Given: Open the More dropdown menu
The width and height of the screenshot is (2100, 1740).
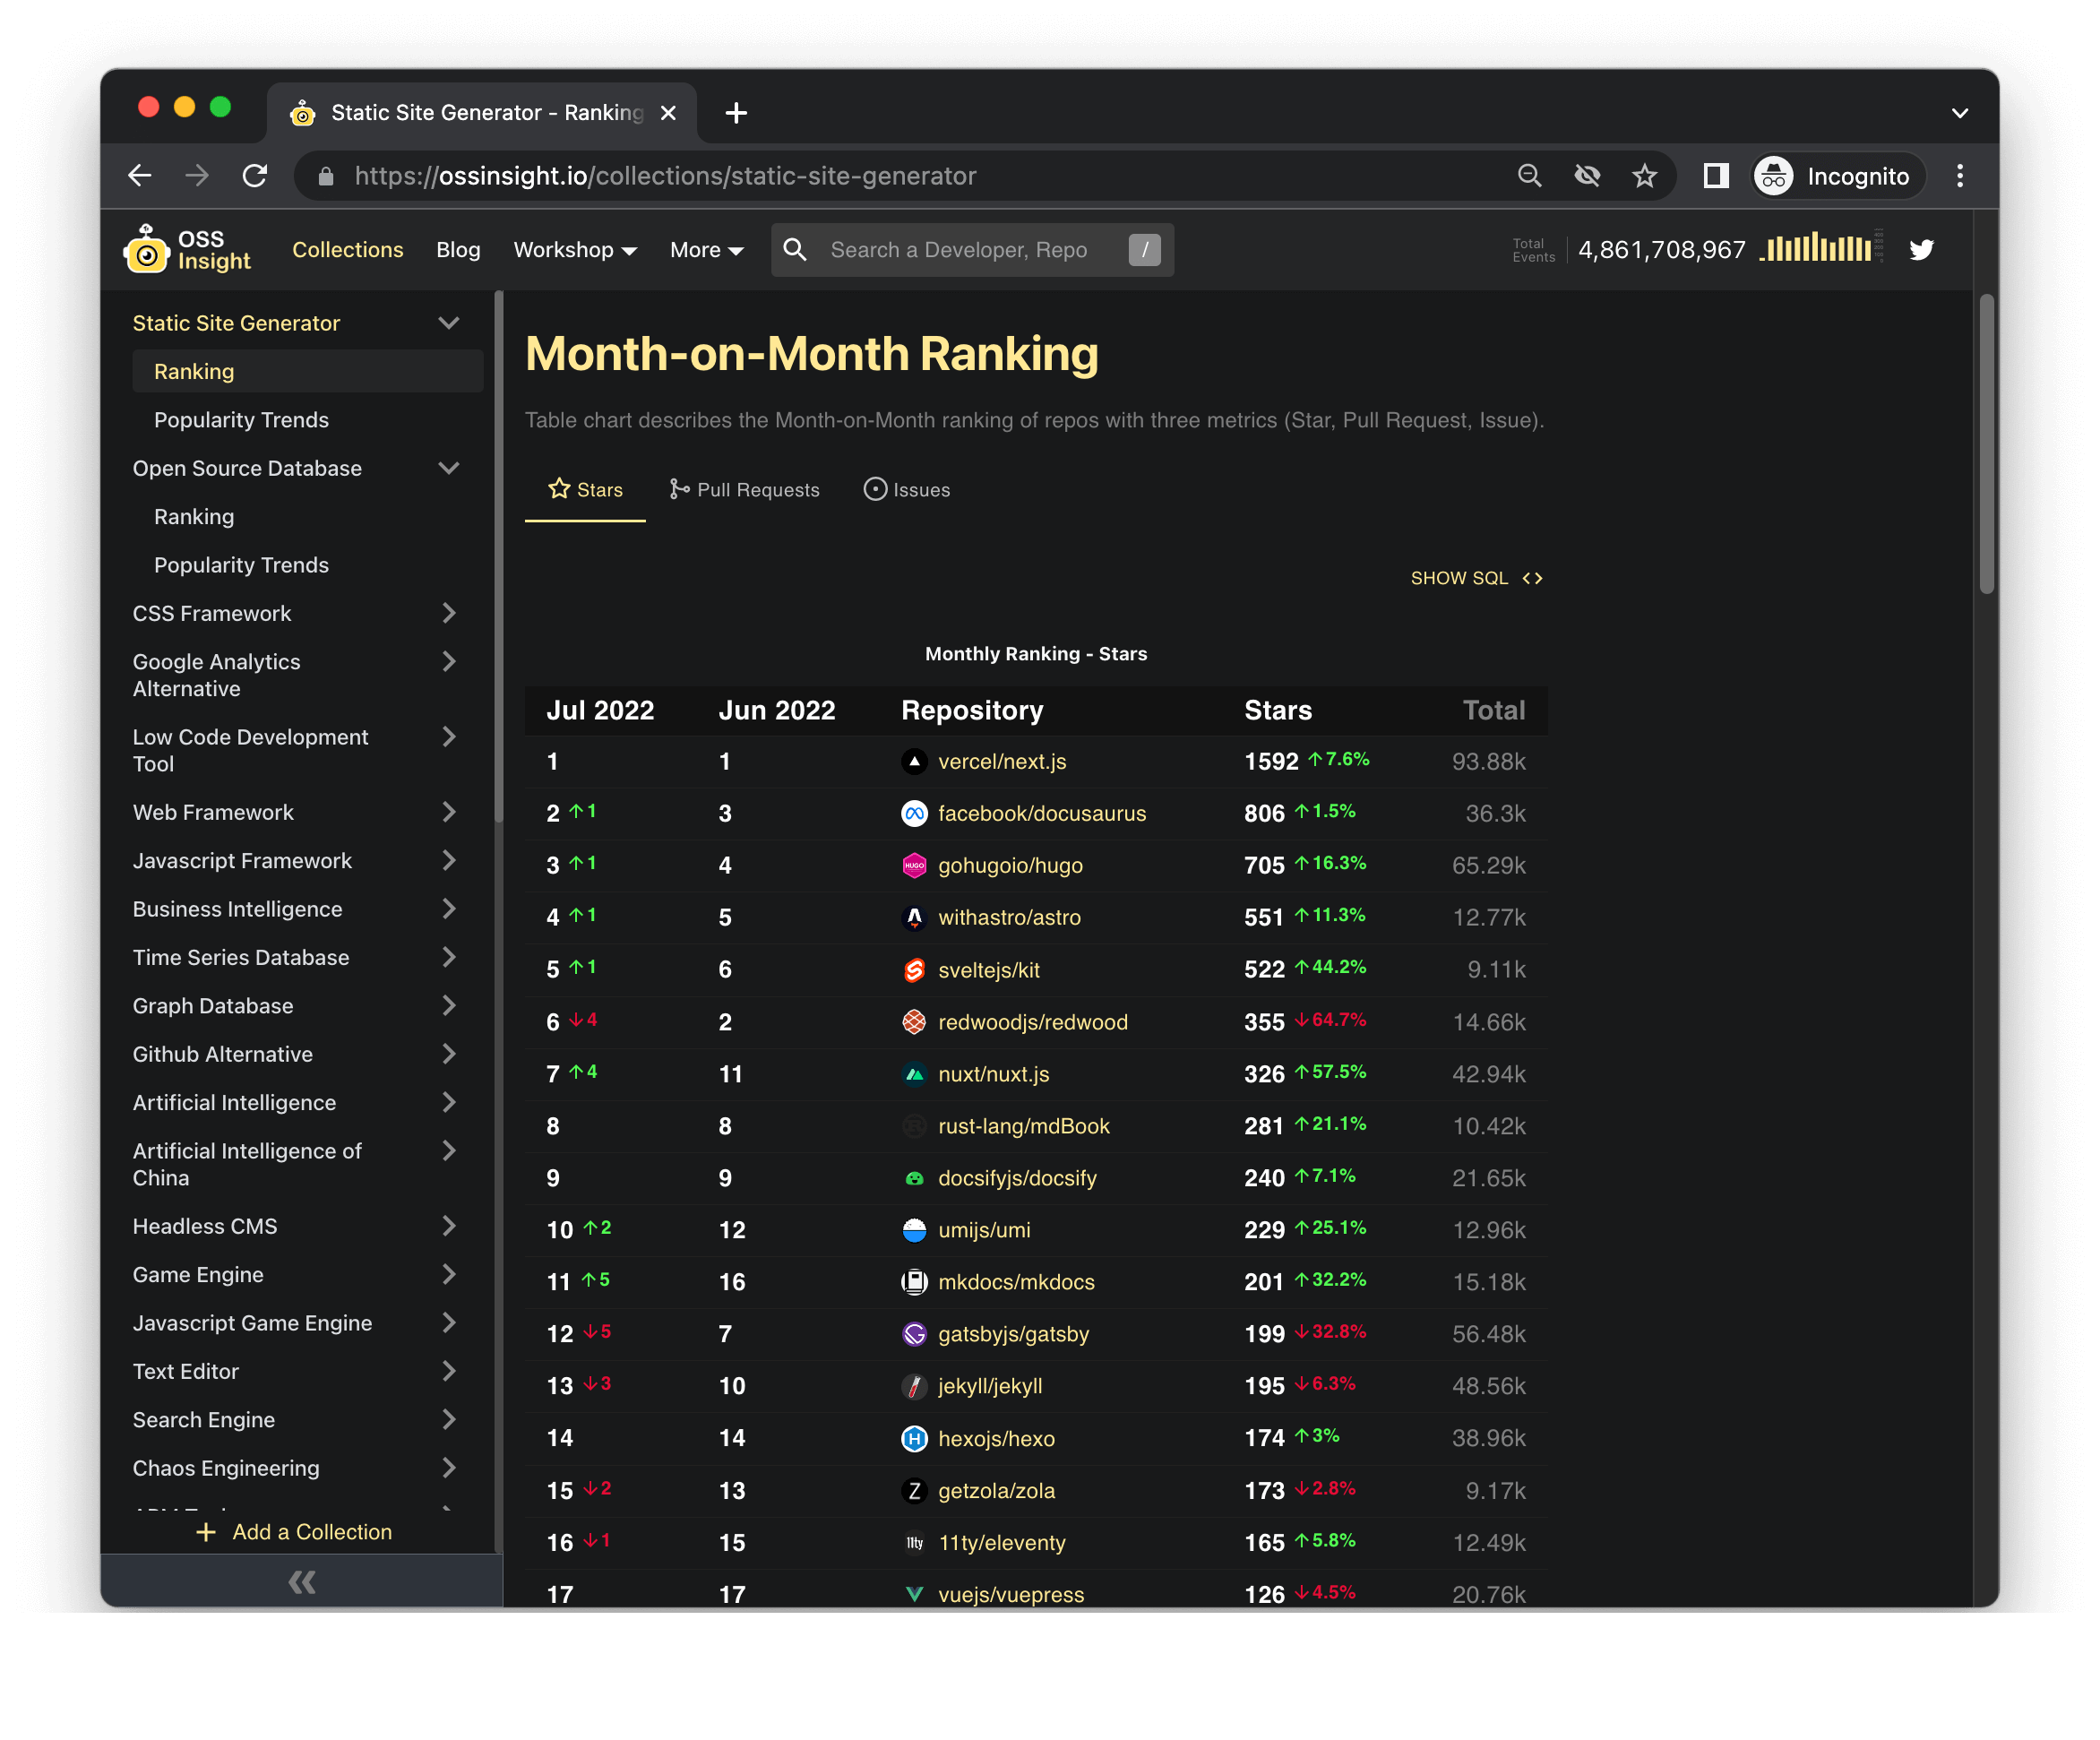Looking at the screenshot, I should coord(706,250).
